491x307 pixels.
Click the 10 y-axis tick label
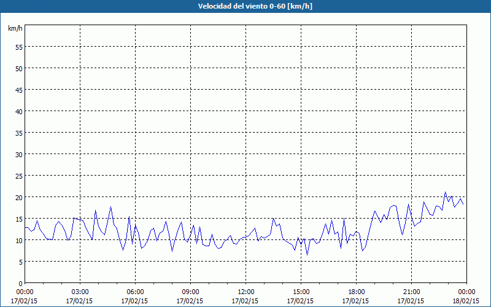point(19,240)
